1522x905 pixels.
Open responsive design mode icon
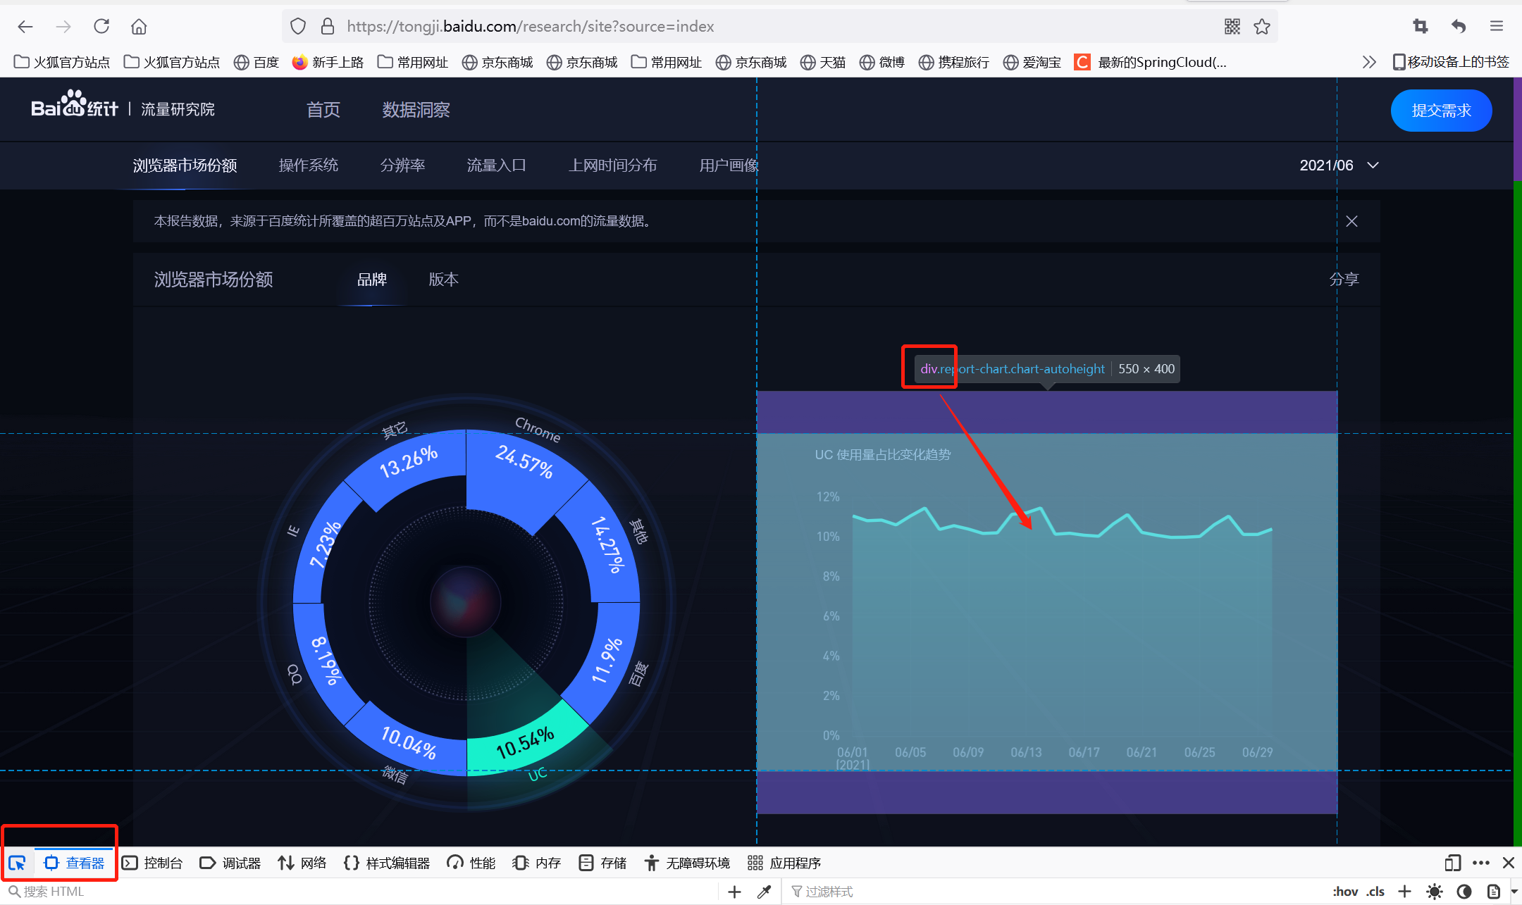(x=1452, y=863)
